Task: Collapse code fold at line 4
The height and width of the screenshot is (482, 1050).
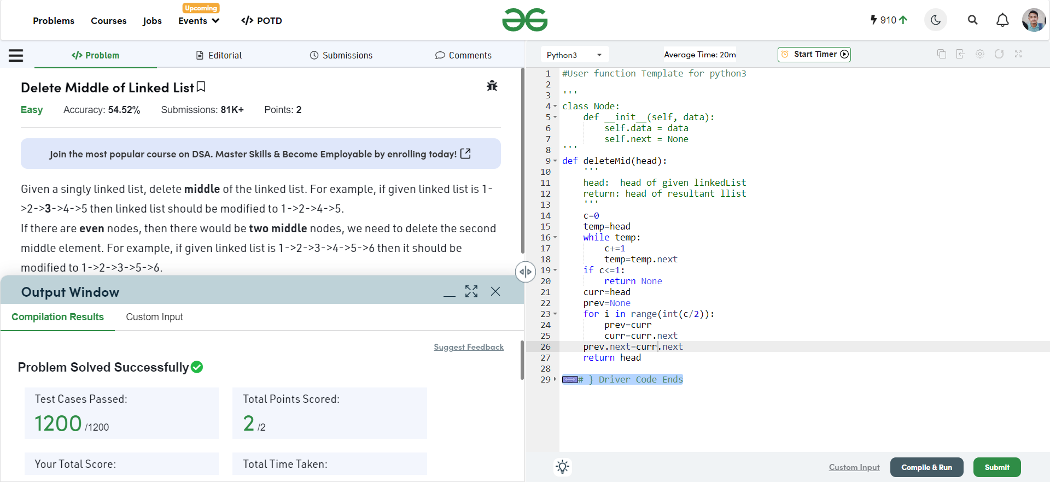Action: [x=555, y=107]
